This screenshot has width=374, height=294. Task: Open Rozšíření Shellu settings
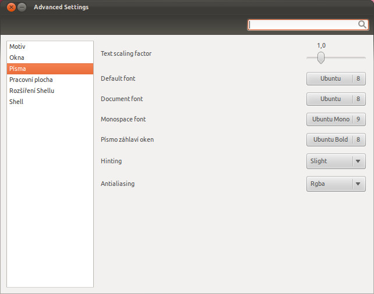tap(31, 91)
